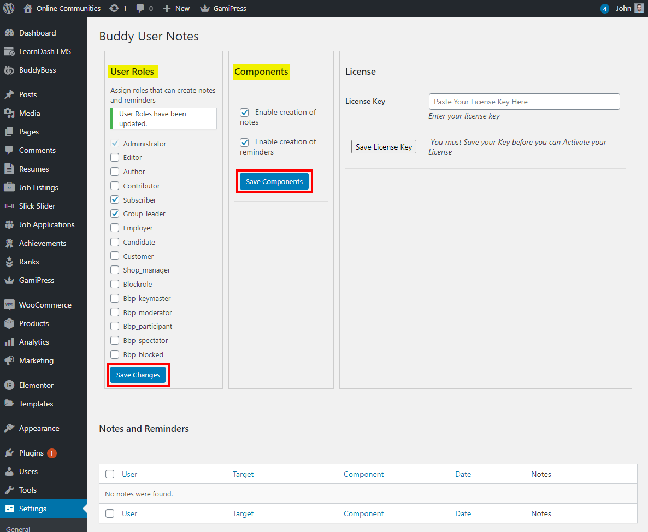
Task: Click the WooCommerce sidebar icon
Action: (9, 305)
